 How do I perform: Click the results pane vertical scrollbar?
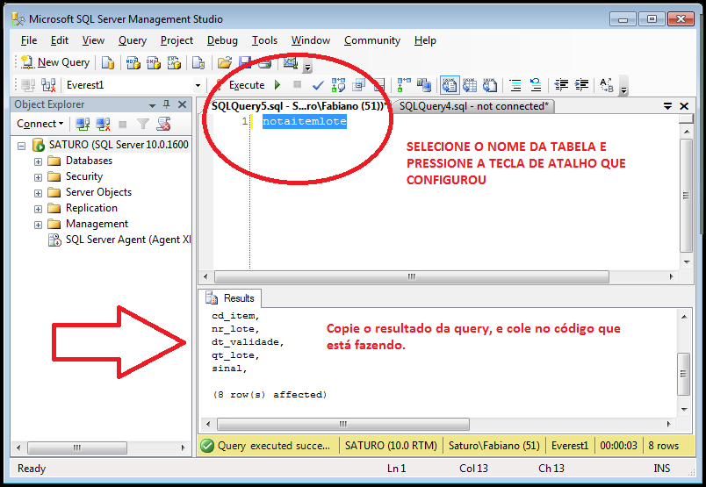[x=684, y=375]
